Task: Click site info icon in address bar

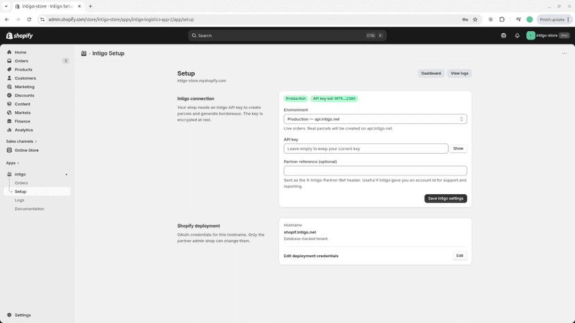Action: tap(42, 19)
